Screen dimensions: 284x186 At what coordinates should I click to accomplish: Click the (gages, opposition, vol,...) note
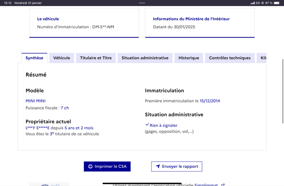pyautogui.click(x=169, y=131)
